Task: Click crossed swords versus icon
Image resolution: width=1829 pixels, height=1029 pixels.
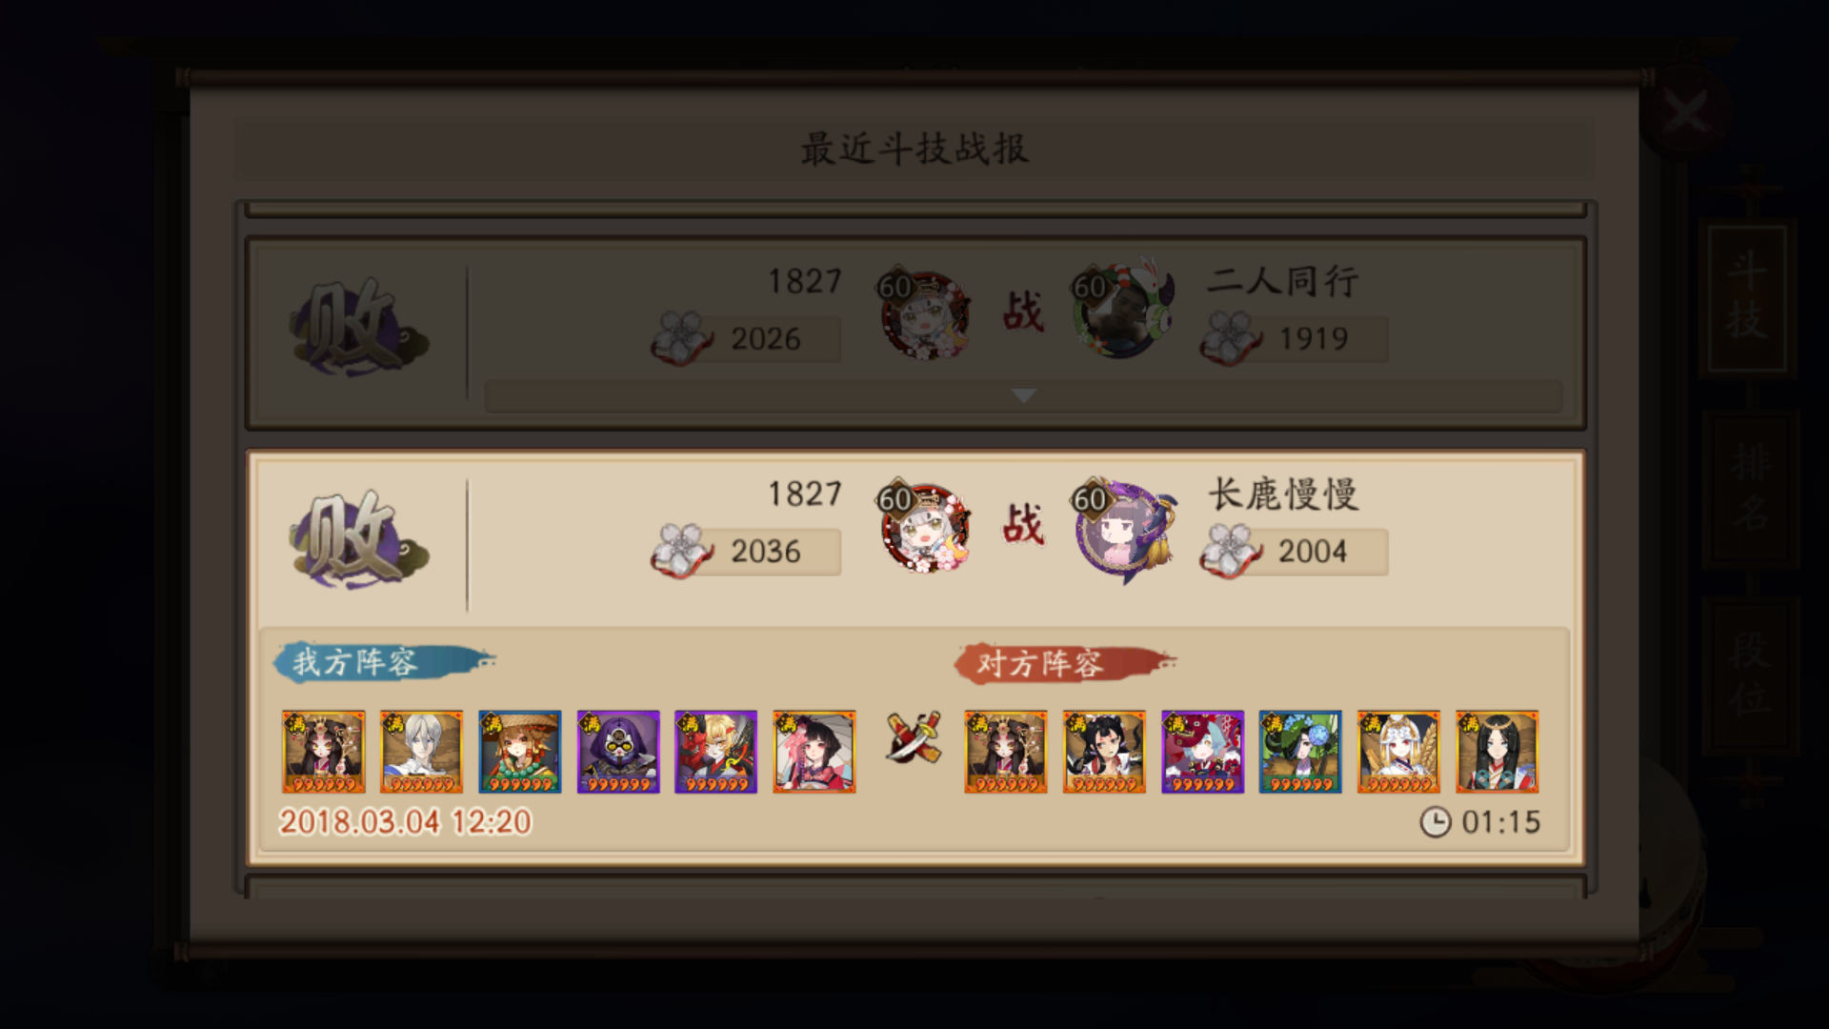Action: 913,738
